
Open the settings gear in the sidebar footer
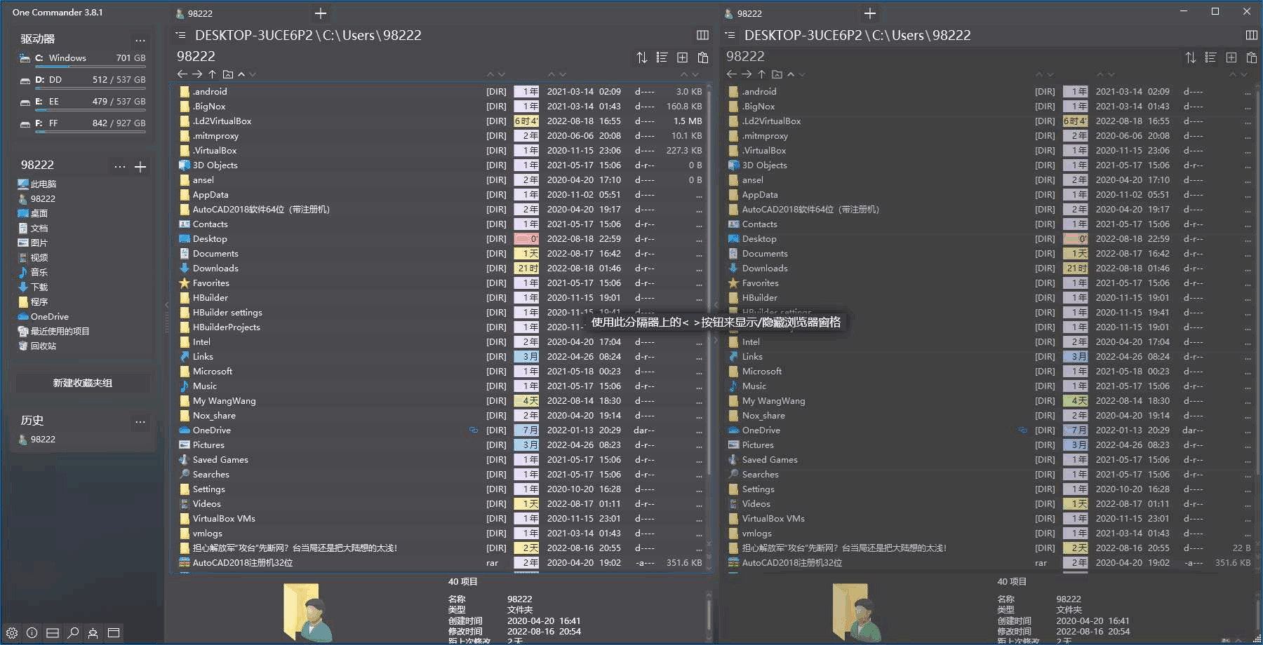[x=12, y=632]
